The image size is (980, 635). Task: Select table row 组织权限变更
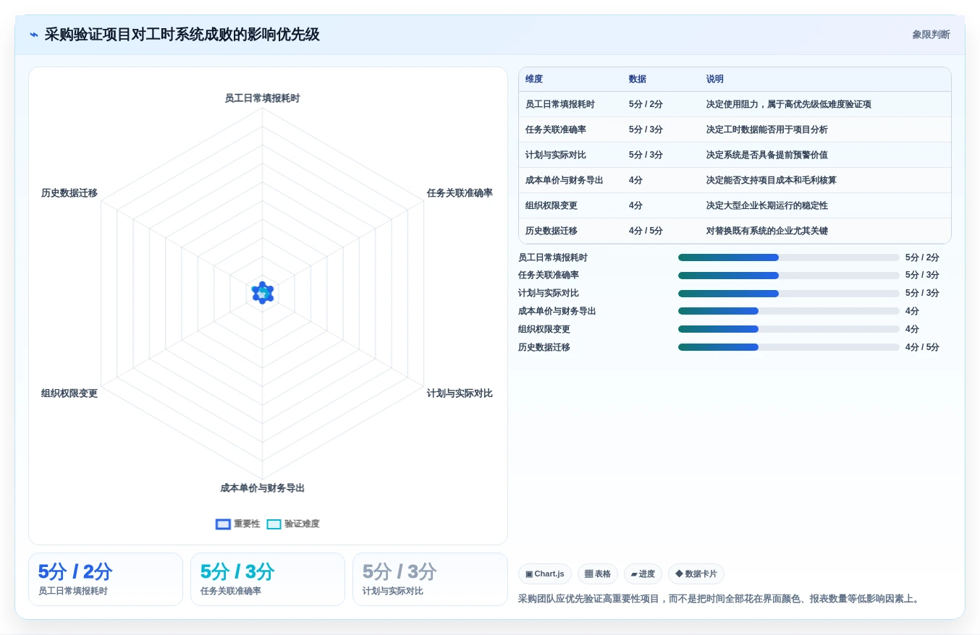coord(735,205)
